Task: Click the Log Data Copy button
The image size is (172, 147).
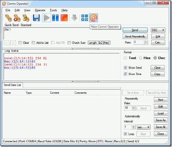Action: 158,74
